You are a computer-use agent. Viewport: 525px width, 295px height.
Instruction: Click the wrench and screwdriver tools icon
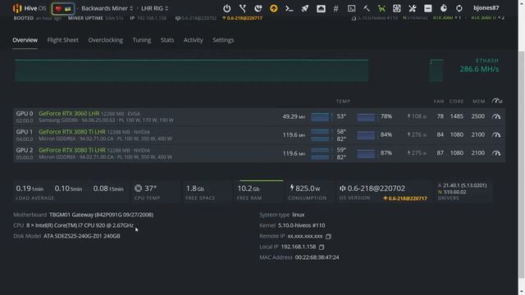pos(412,8)
